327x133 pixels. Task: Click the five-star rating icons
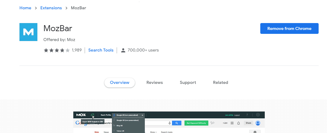pos(57,50)
